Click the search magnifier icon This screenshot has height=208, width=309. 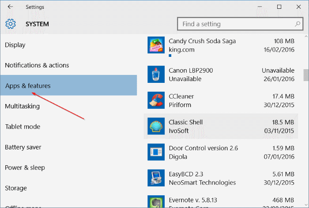298,24
